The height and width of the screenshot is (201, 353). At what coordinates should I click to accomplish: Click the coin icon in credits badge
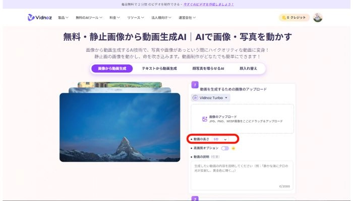tap(284, 18)
